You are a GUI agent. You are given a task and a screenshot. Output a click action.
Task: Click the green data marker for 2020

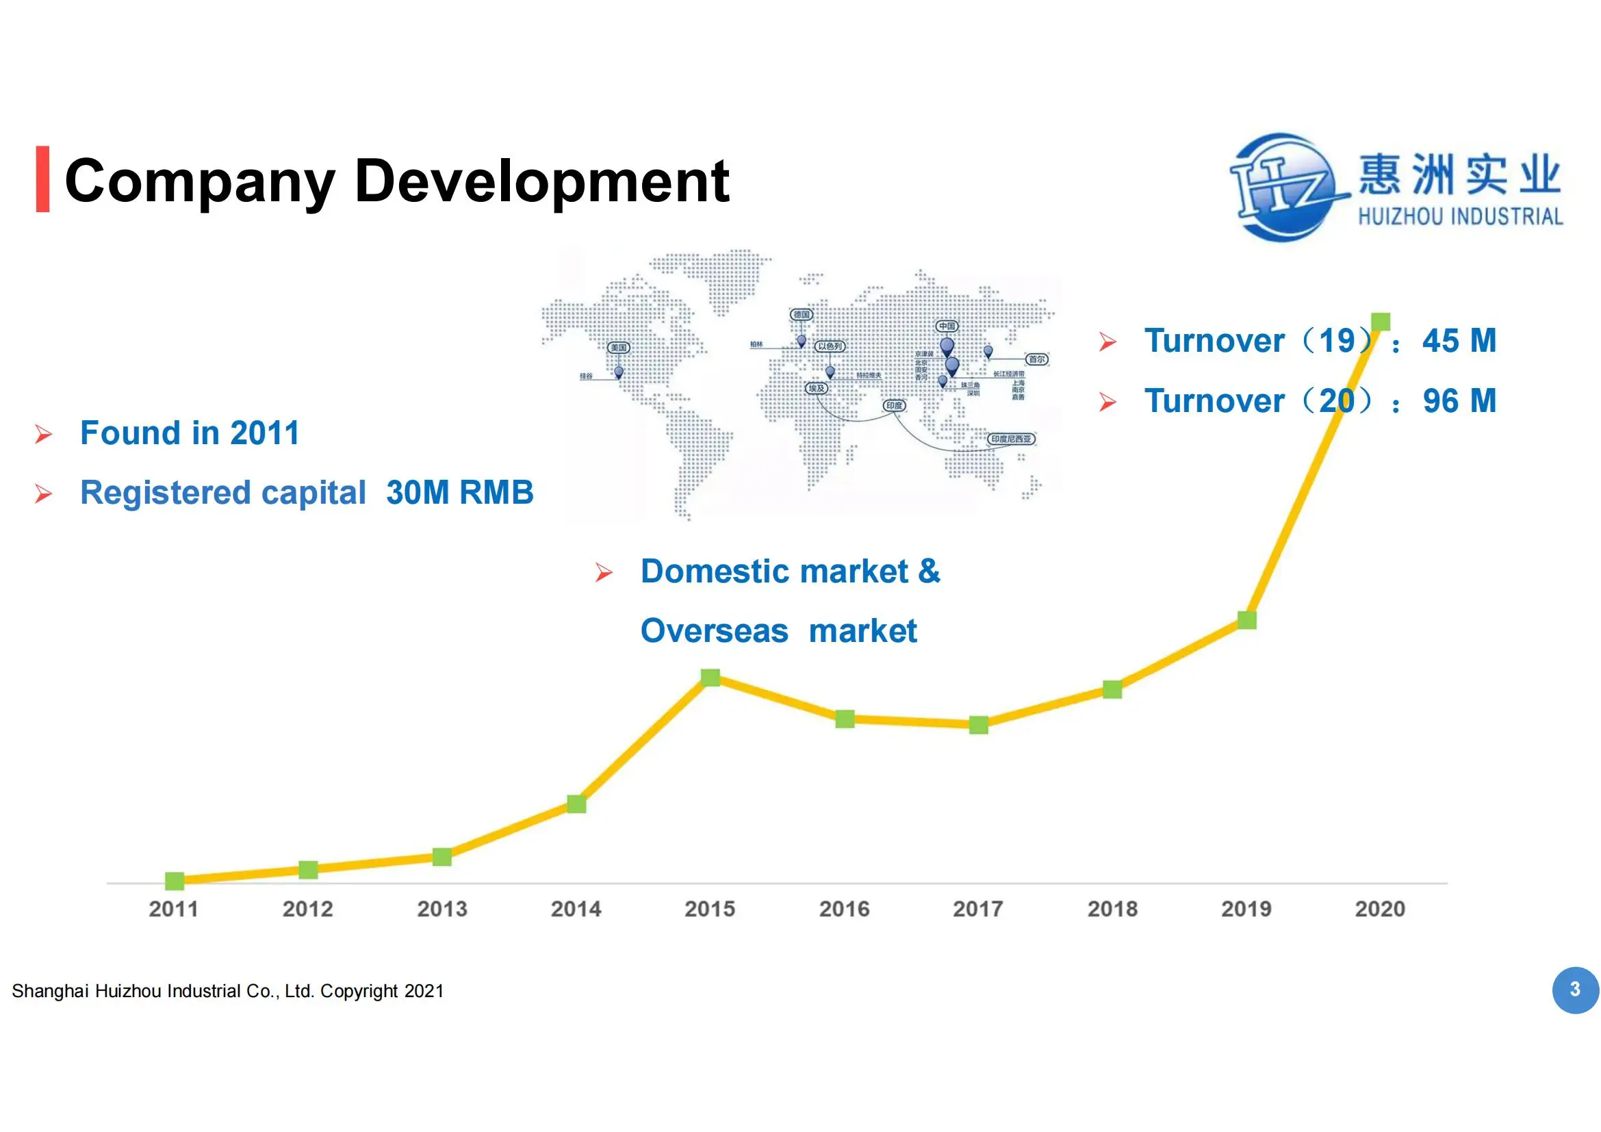pos(1380,322)
